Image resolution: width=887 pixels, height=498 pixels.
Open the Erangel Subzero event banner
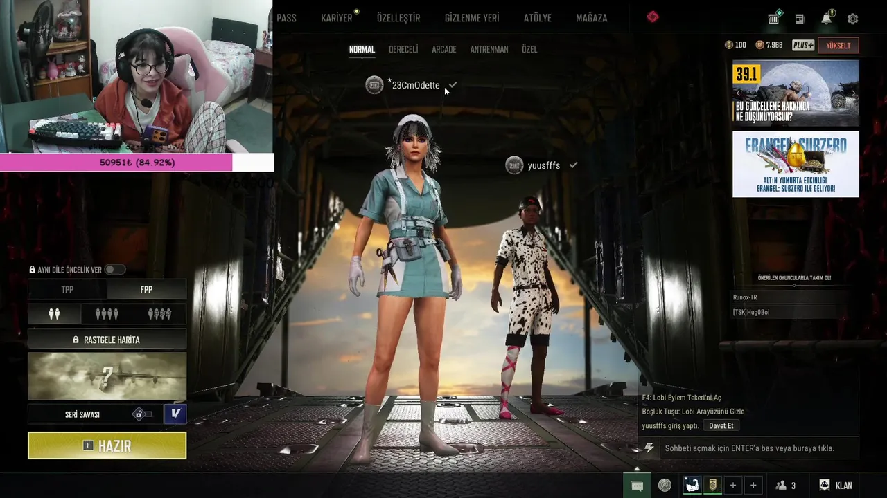[x=796, y=164]
